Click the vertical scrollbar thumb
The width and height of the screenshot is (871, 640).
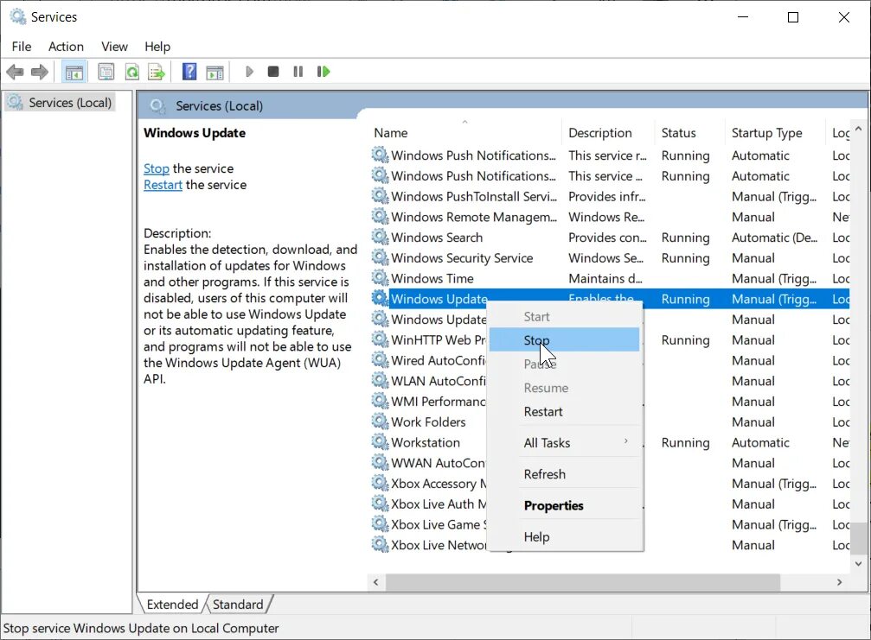point(859,538)
